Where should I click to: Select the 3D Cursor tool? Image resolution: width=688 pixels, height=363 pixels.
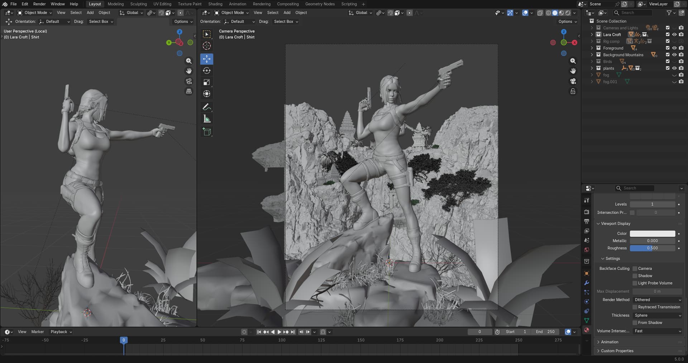[x=207, y=46]
